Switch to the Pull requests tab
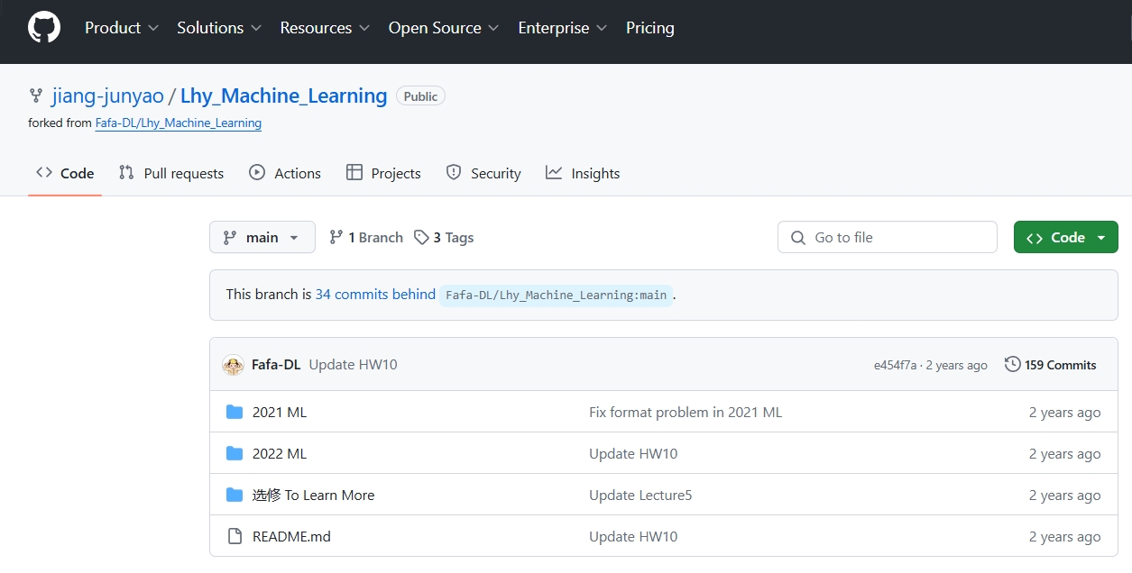Screen dimensions: 1132x573 pyautogui.click(x=171, y=173)
